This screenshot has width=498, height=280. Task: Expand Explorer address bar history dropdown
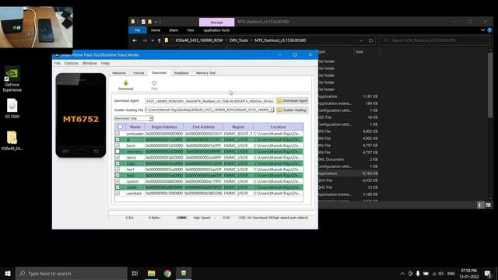tap(360, 40)
